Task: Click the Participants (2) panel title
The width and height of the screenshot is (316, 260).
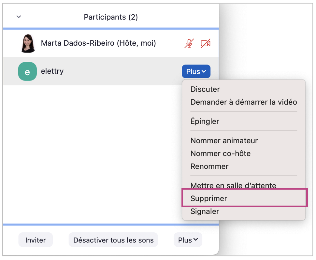Action: (111, 17)
